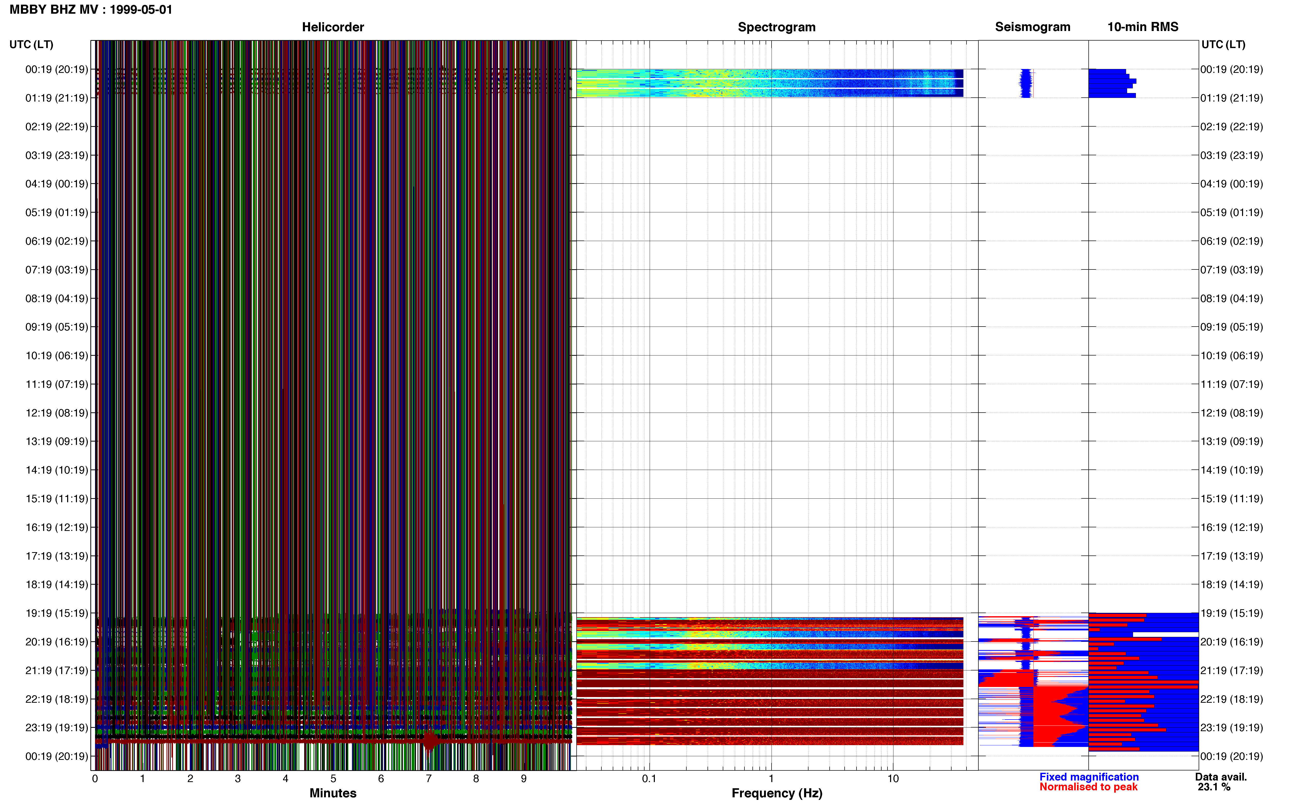Click minute tick '1' under the Helicorder panel
Viewport: 1296px width, 811px height.
pyautogui.click(x=143, y=779)
